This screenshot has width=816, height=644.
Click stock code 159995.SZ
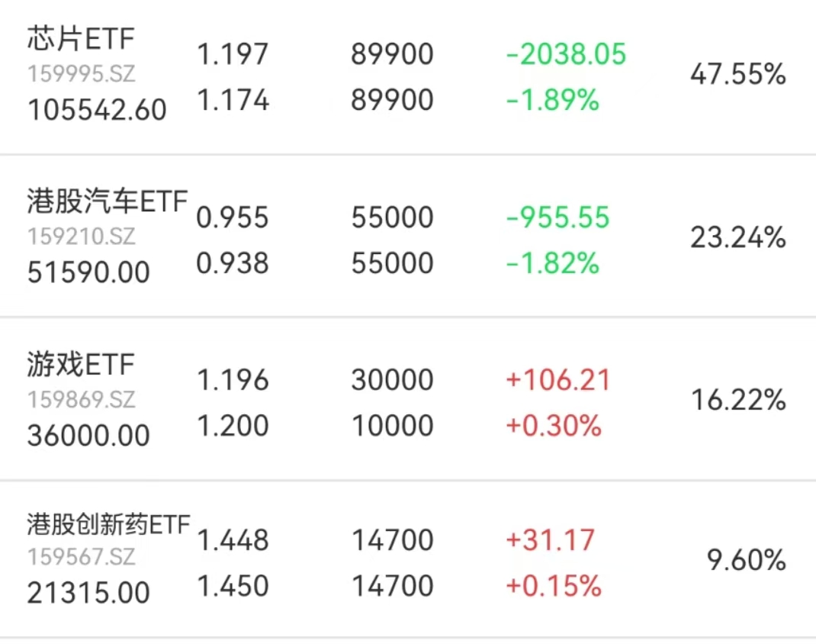[x=82, y=75]
